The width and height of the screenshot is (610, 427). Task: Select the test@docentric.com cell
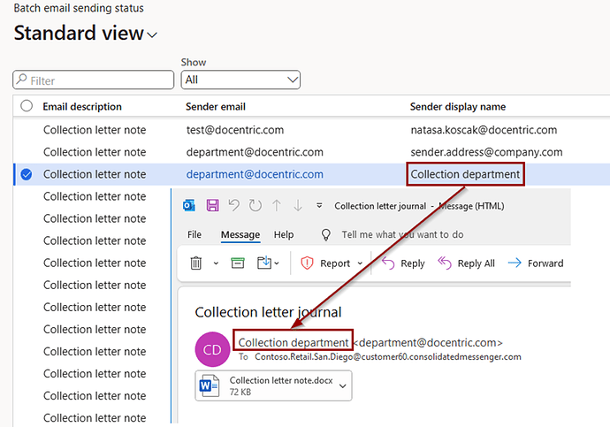point(235,130)
